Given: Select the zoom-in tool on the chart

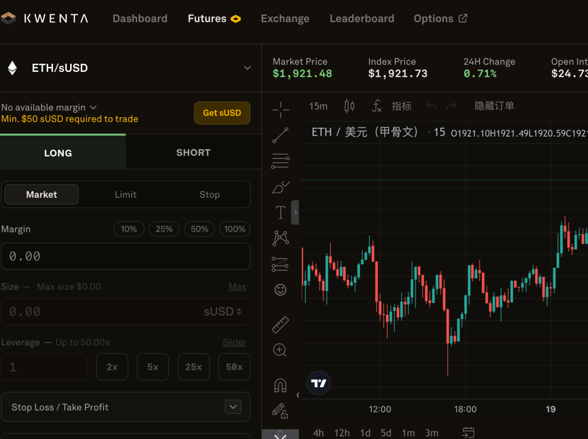Looking at the screenshot, I should point(280,350).
